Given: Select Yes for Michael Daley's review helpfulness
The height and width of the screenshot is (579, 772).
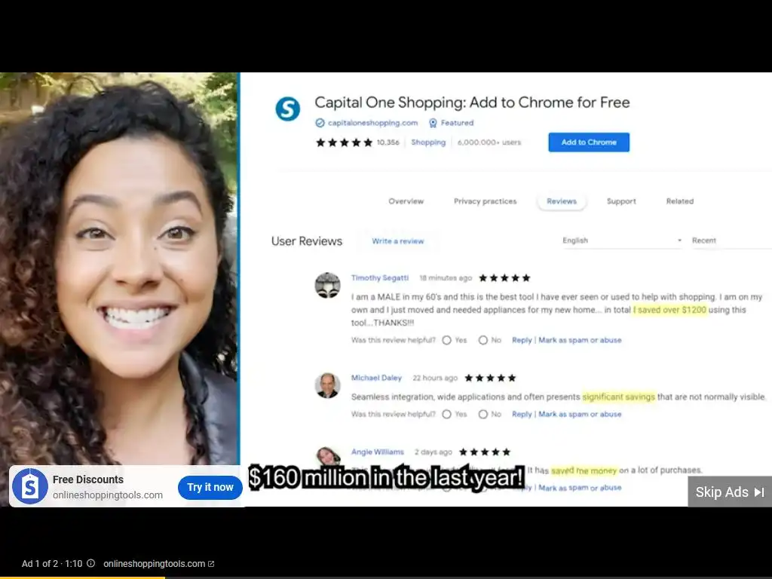Looking at the screenshot, I should point(446,415).
